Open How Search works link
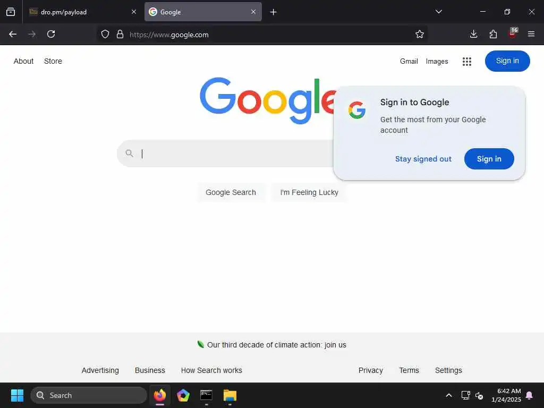The width and height of the screenshot is (544, 408). [211, 370]
